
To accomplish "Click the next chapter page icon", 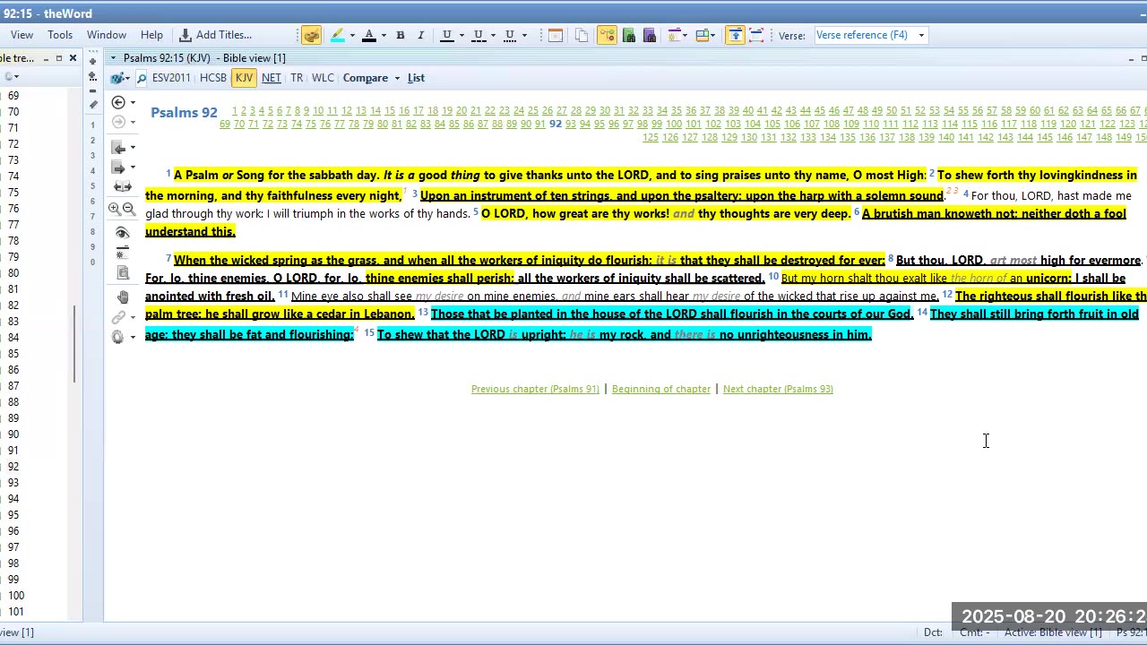I will [x=118, y=168].
